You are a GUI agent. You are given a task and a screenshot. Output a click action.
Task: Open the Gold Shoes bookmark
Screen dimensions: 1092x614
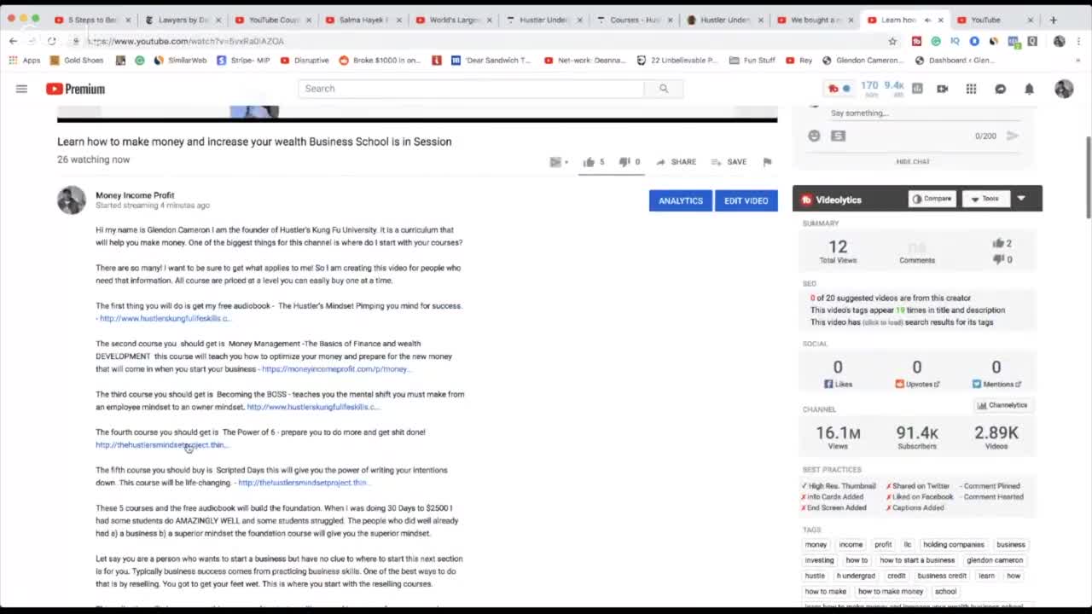tap(77, 61)
